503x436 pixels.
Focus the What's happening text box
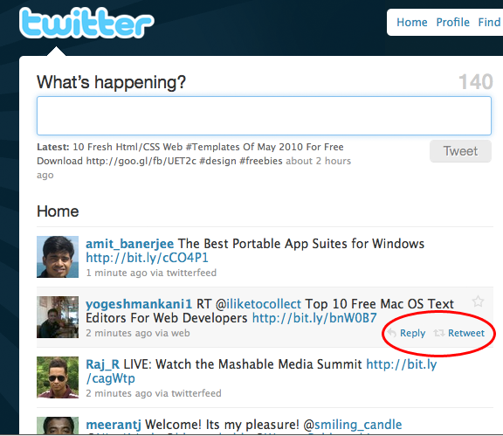264,115
